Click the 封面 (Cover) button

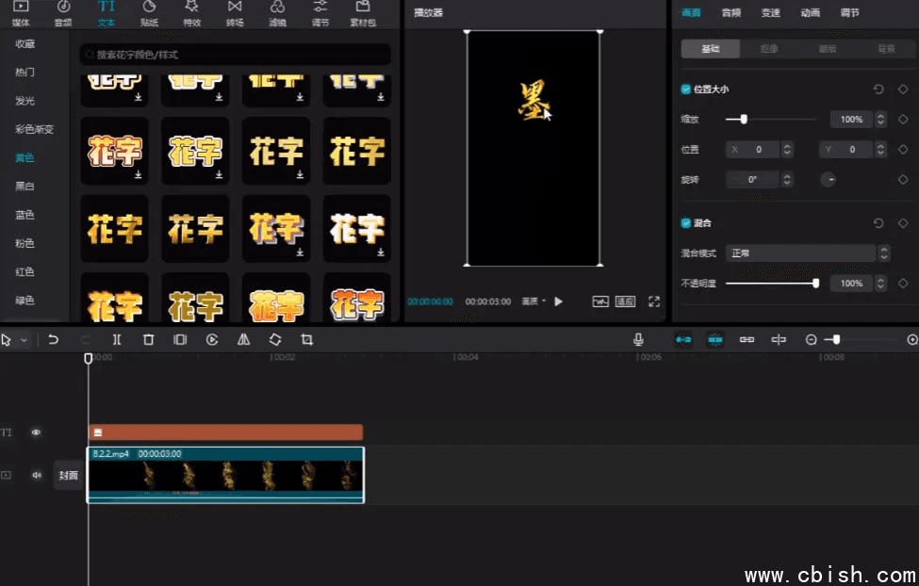tap(68, 475)
